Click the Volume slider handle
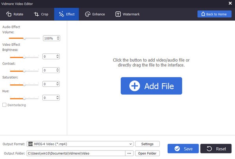The height and width of the screenshot is (159, 235). (24, 38)
